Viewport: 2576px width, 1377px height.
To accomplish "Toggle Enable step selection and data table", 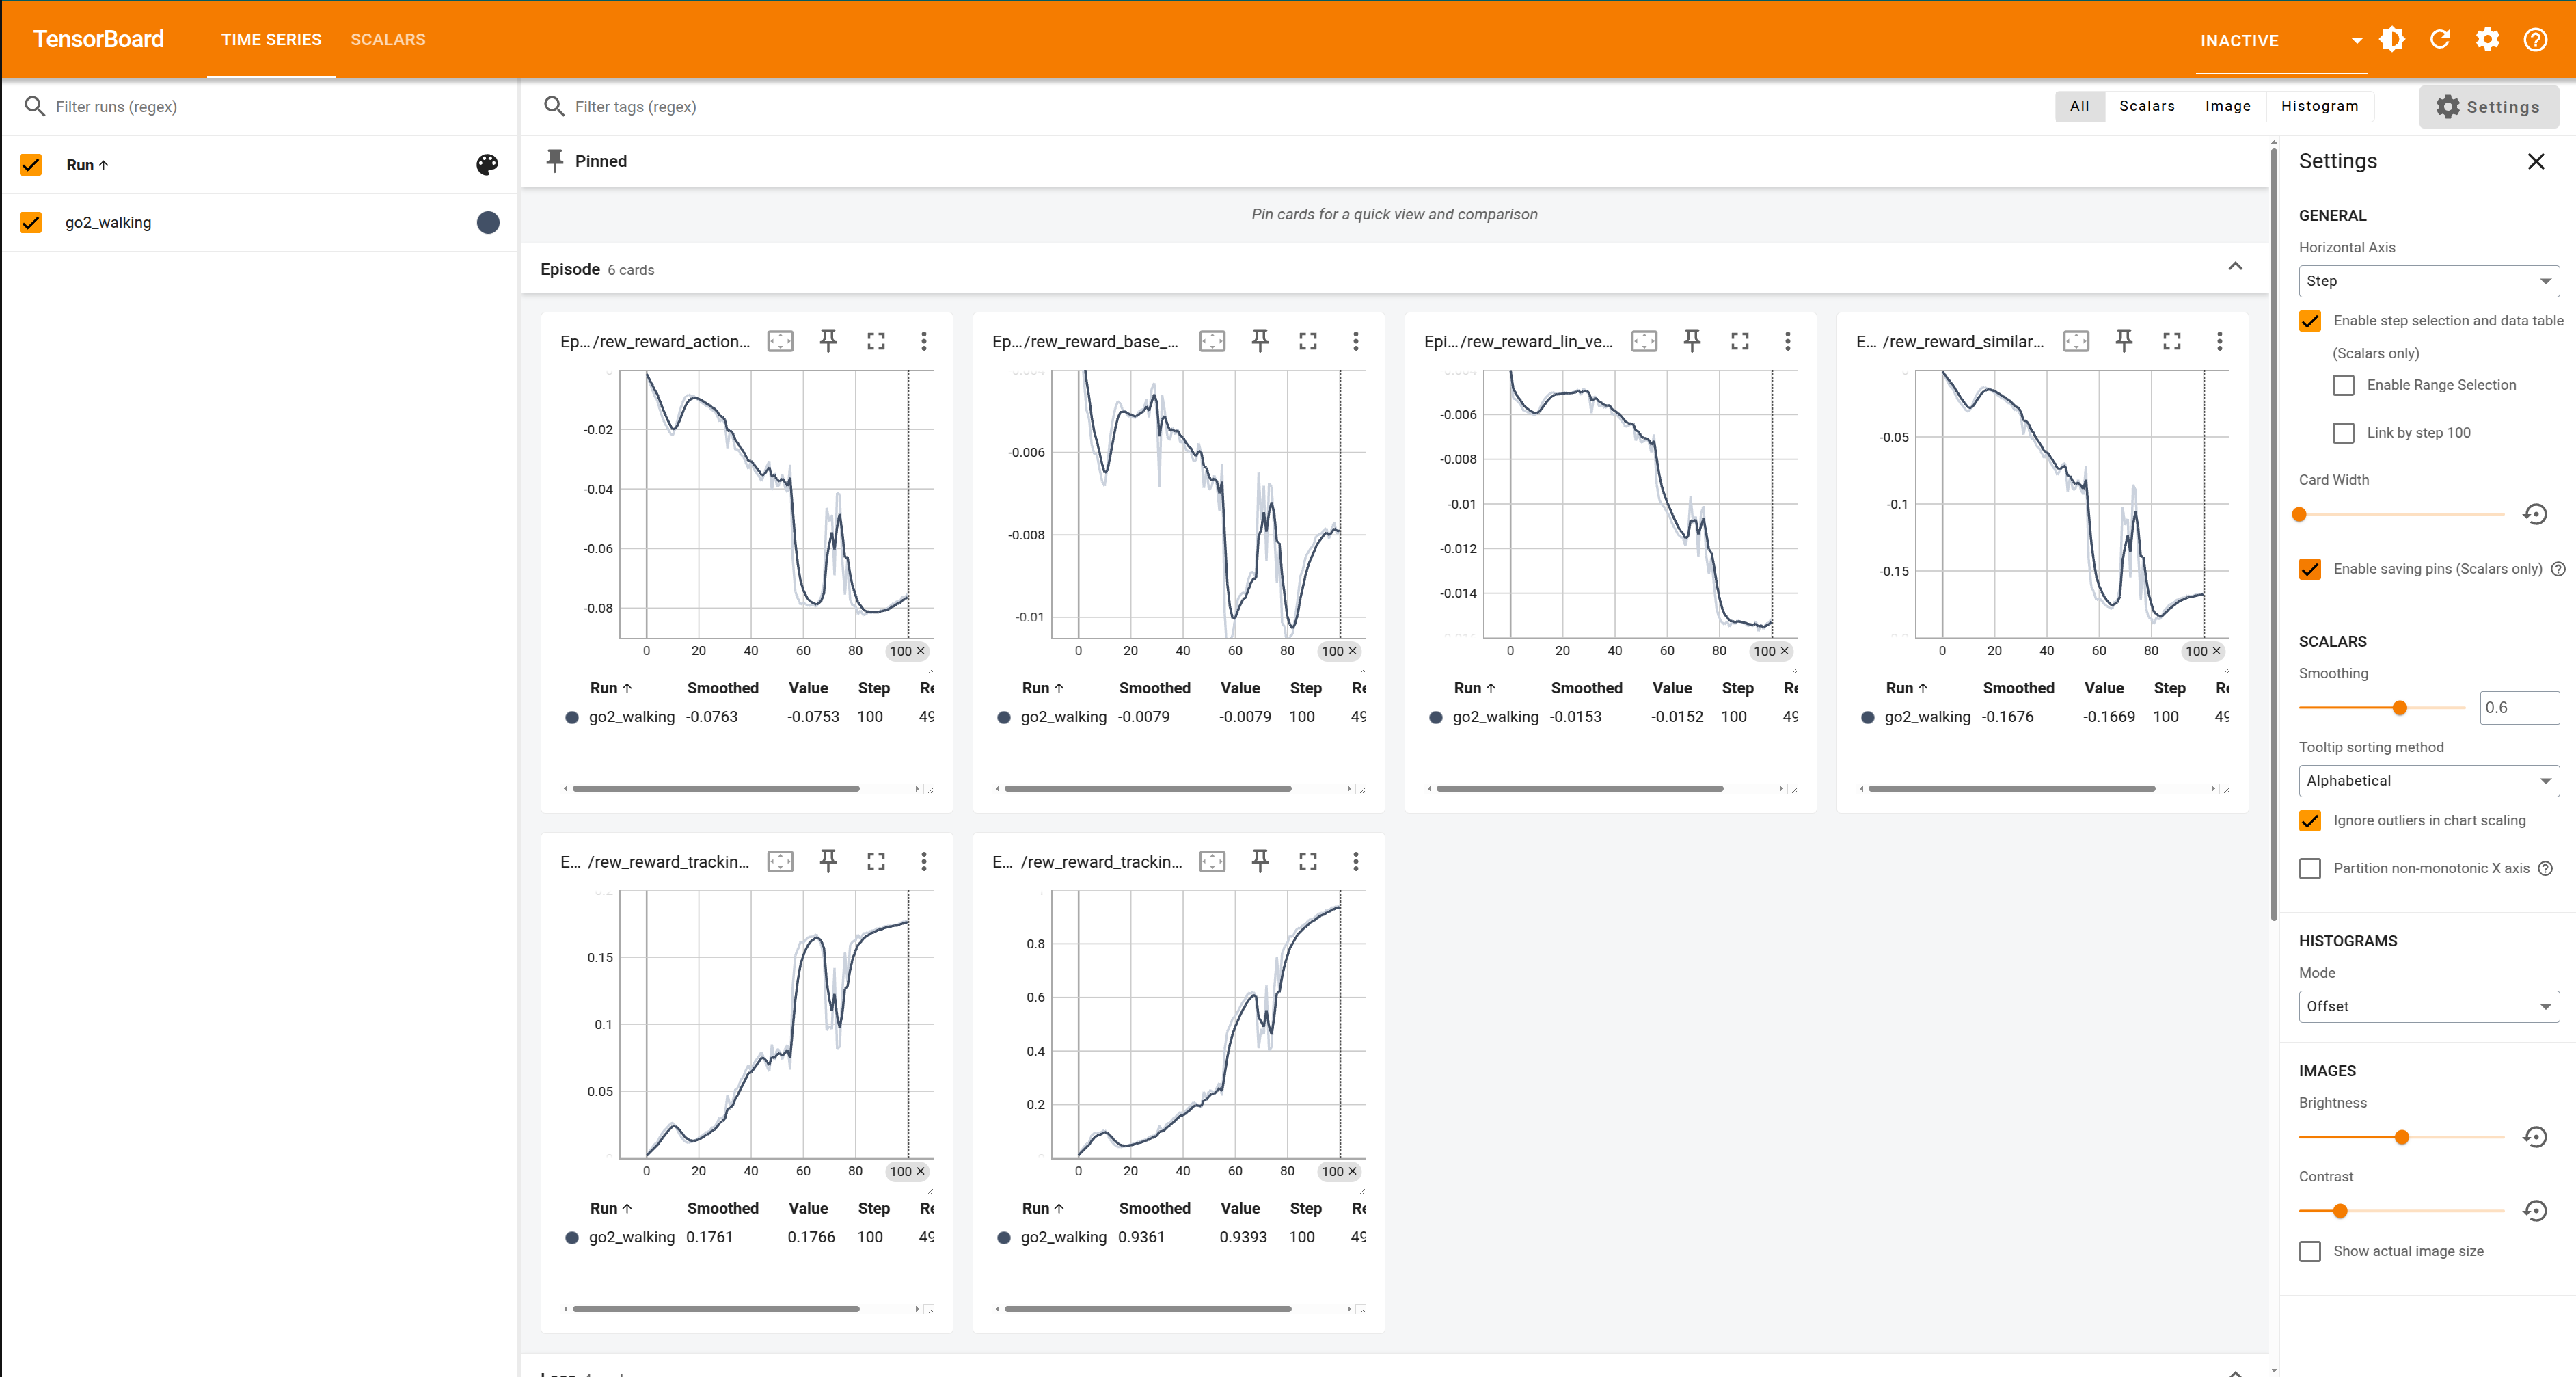I will (x=2310, y=321).
